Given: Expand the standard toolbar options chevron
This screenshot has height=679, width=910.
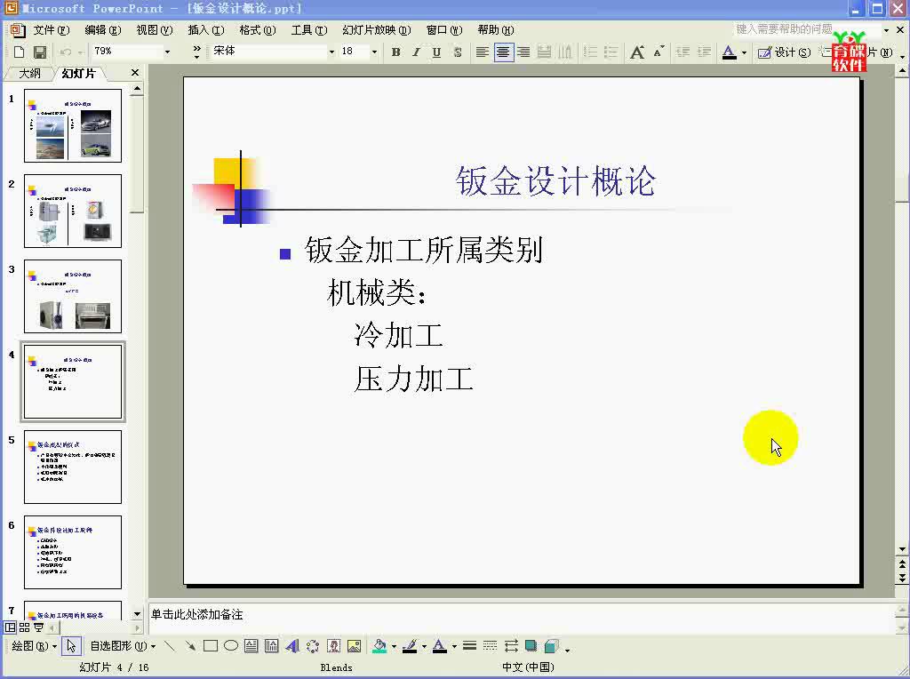Looking at the screenshot, I should 196,52.
